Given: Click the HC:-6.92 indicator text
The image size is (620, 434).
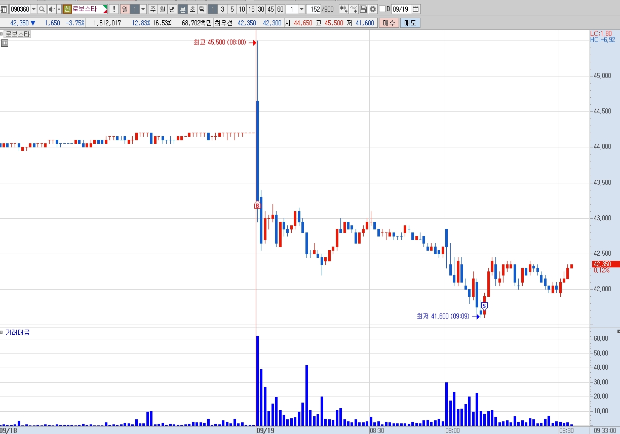Looking at the screenshot, I should tap(603, 40).
